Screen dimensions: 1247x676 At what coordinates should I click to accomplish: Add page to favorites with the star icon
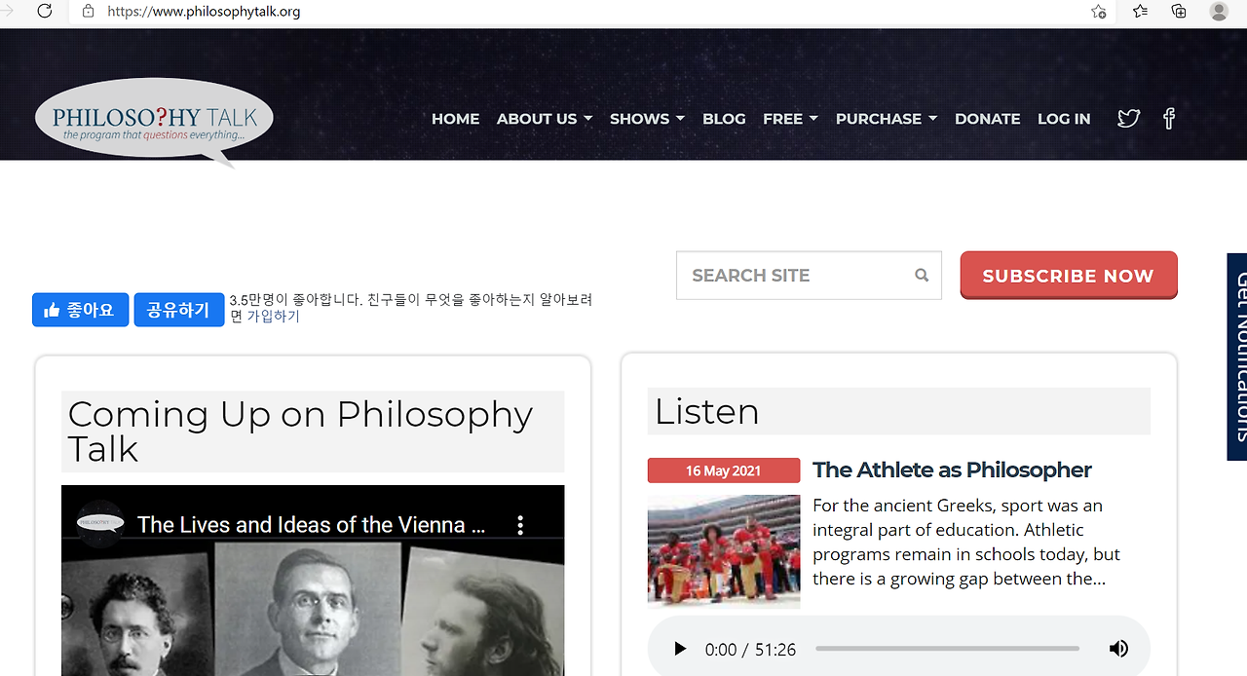pyautogui.click(x=1099, y=12)
